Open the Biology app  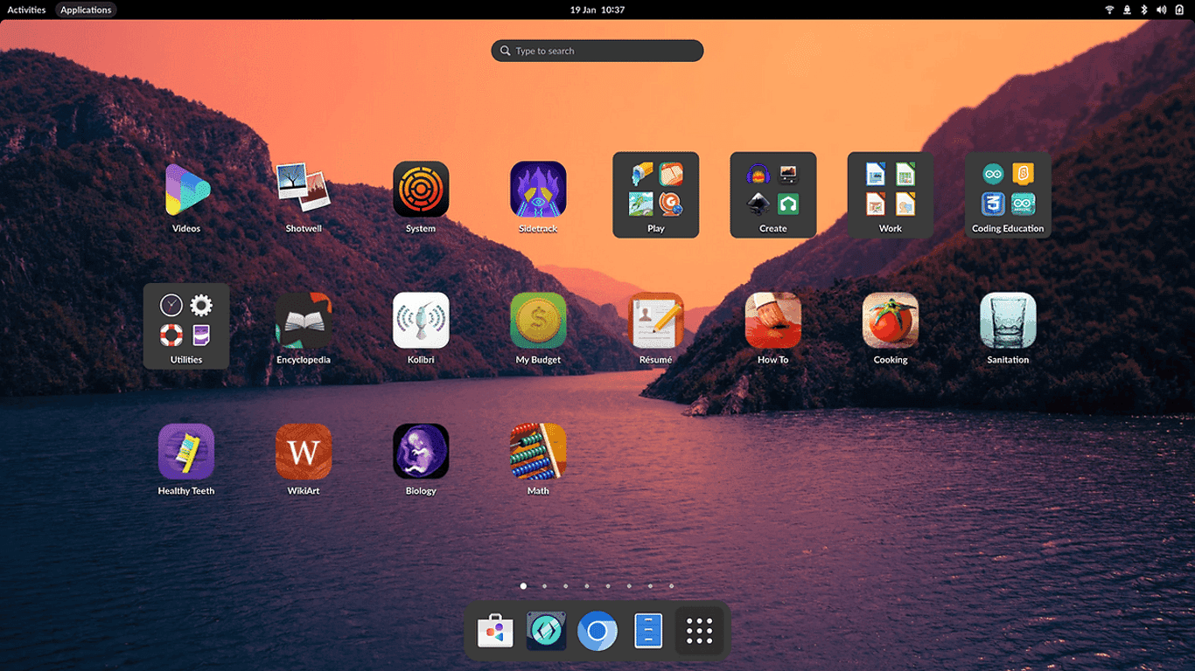pos(421,453)
